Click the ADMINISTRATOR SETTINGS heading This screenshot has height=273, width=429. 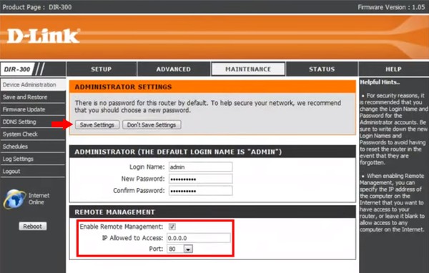coord(123,87)
